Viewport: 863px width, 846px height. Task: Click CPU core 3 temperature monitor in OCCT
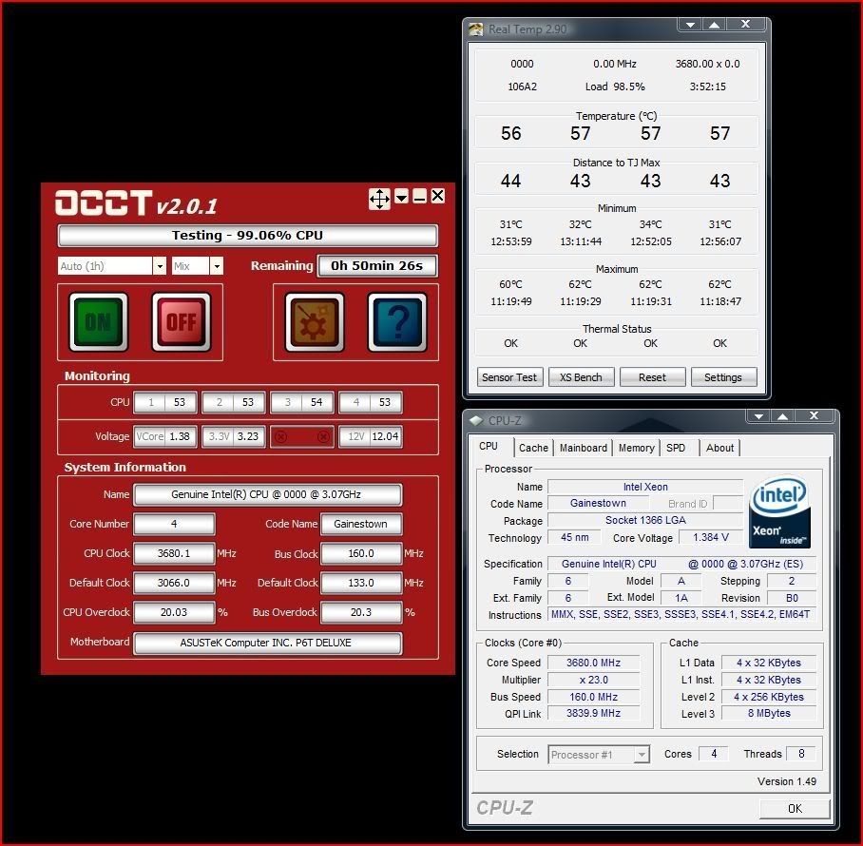coord(302,402)
